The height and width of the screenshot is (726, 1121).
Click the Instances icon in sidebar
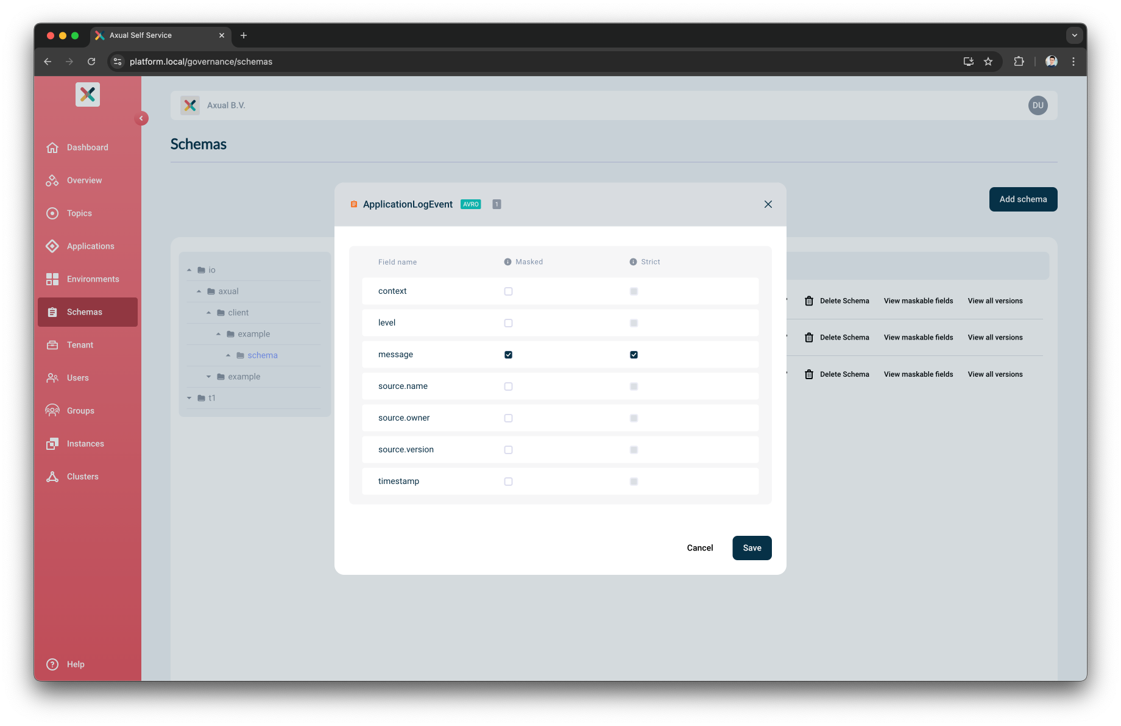pyautogui.click(x=52, y=444)
